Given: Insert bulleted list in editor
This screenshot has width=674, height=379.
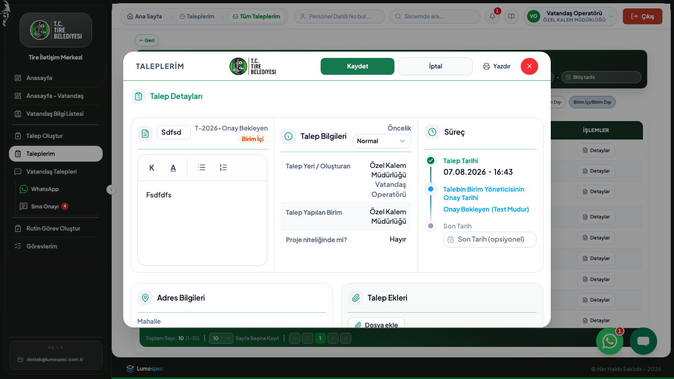Looking at the screenshot, I should 202,167.
